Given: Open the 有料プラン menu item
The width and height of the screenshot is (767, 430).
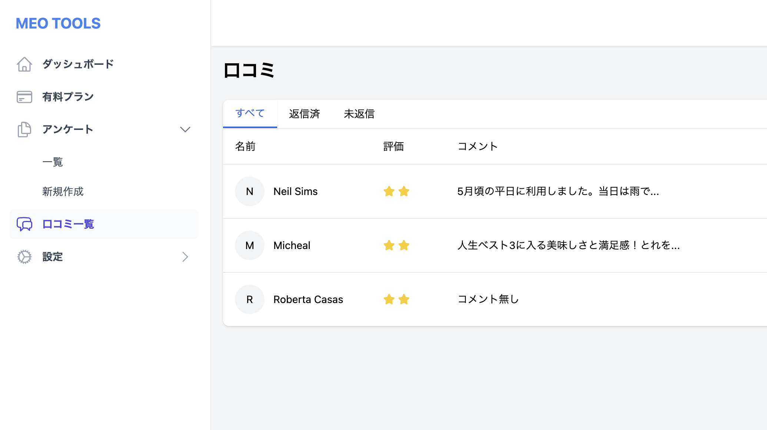Looking at the screenshot, I should click(68, 97).
